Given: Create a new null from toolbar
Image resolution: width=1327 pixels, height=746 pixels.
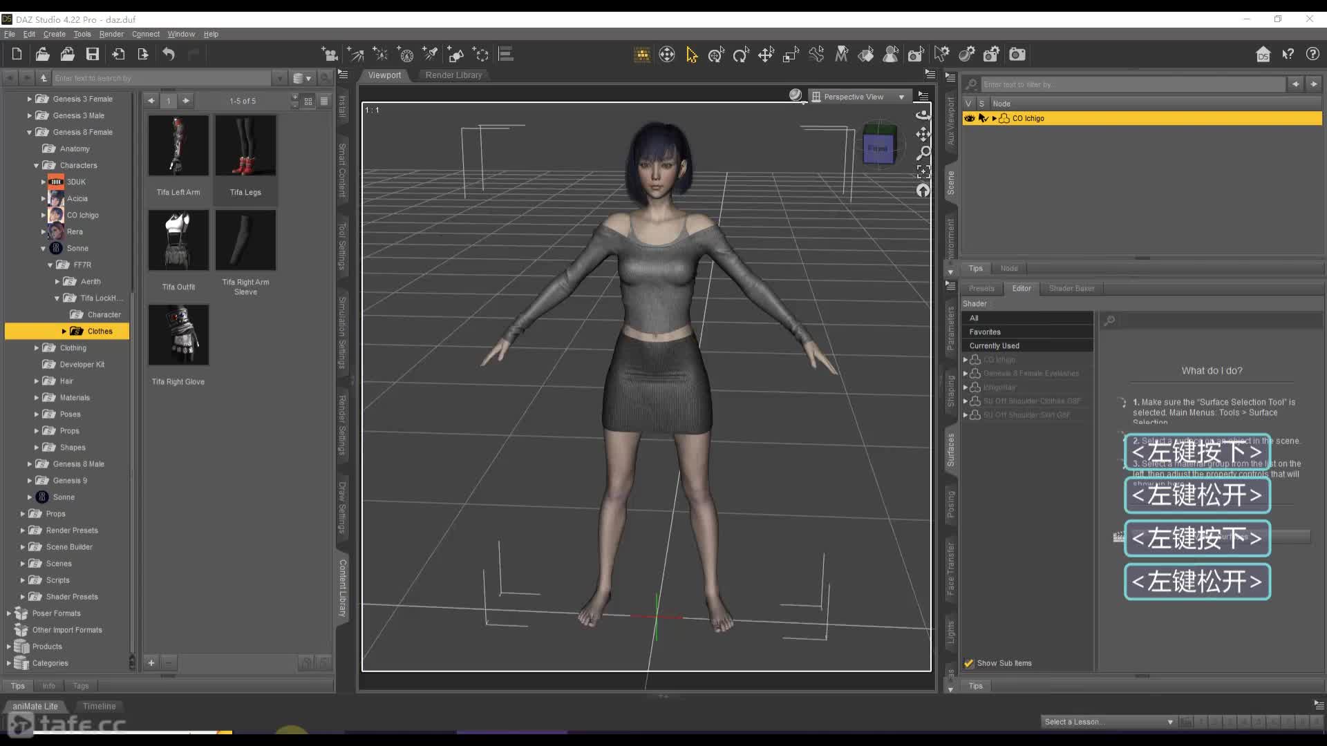Looking at the screenshot, I should point(480,54).
